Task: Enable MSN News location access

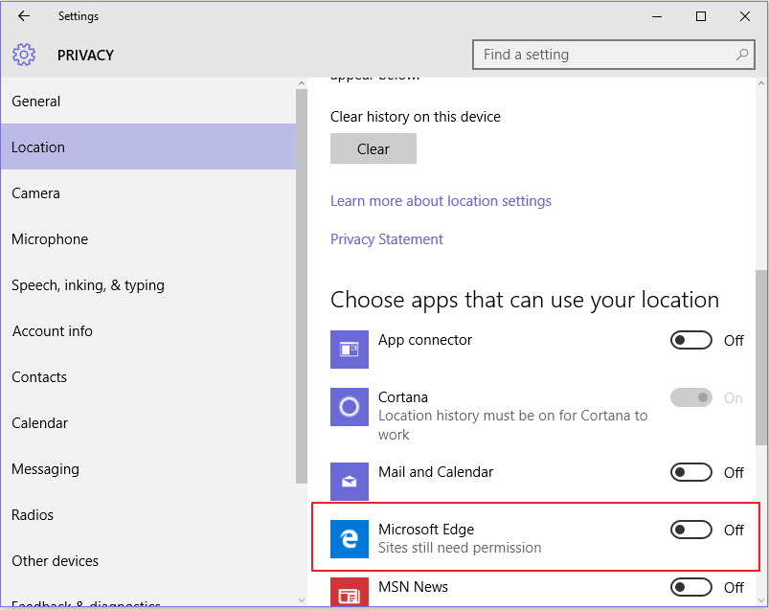Action: [x=690, y=586]
